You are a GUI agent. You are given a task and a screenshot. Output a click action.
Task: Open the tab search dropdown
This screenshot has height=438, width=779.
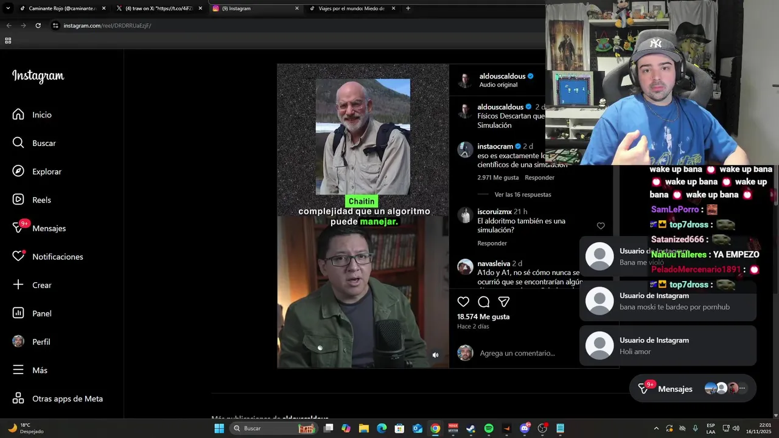(x=8, y=9)
